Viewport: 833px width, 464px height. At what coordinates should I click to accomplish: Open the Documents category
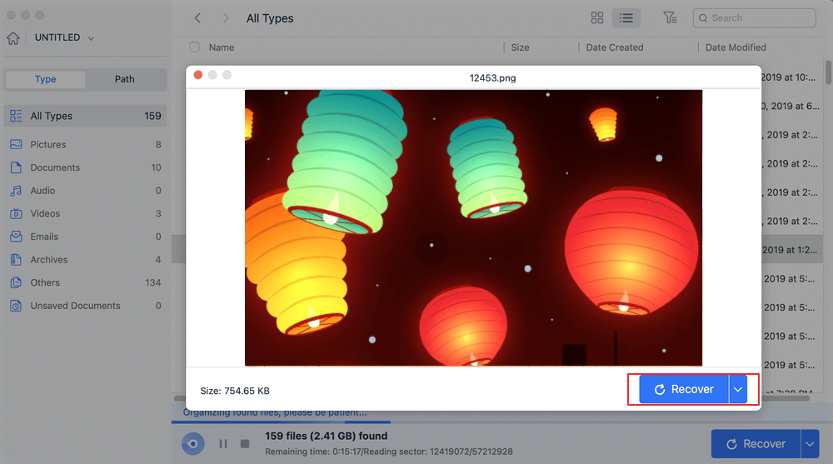pos(55,167)
